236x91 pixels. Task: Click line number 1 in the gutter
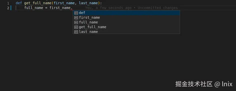coord(8,3)
